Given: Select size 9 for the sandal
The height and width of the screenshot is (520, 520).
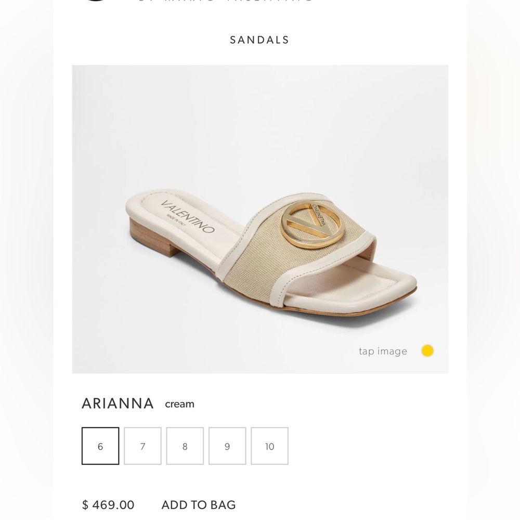Looking at the screenshot, I should [227, 446].
